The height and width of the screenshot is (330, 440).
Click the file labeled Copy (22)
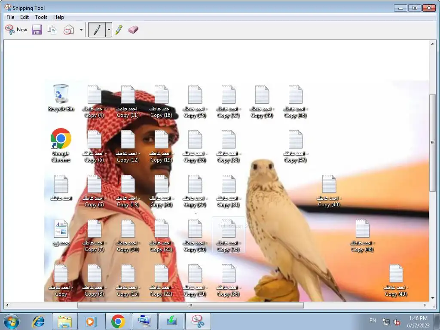coord(162,280)
